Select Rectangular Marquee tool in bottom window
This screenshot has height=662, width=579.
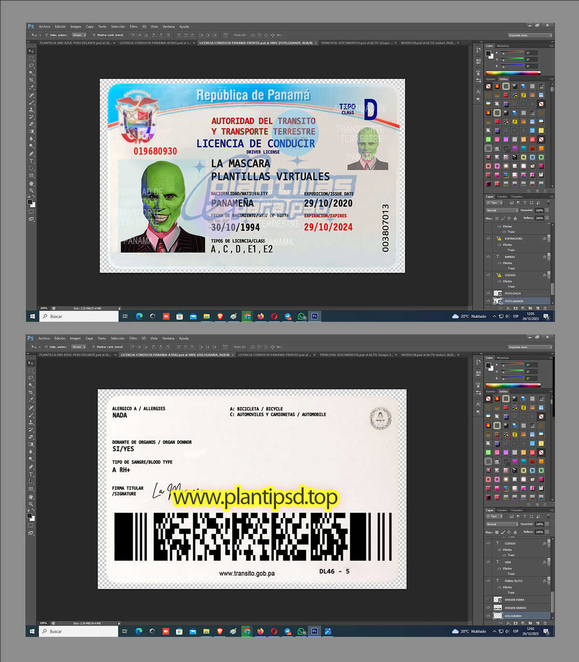click(x=31, y=371)
